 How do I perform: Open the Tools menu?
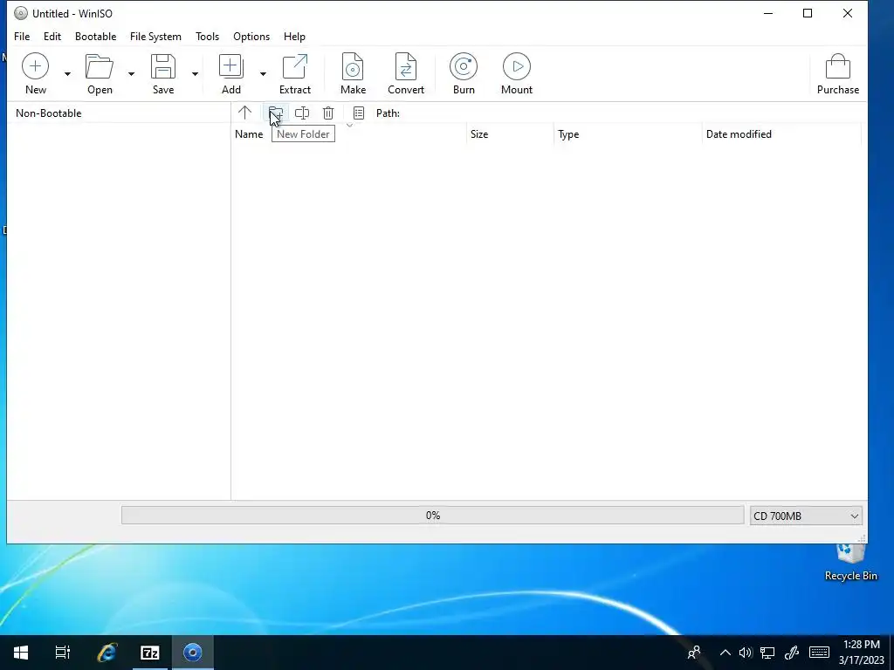[207, 37]
